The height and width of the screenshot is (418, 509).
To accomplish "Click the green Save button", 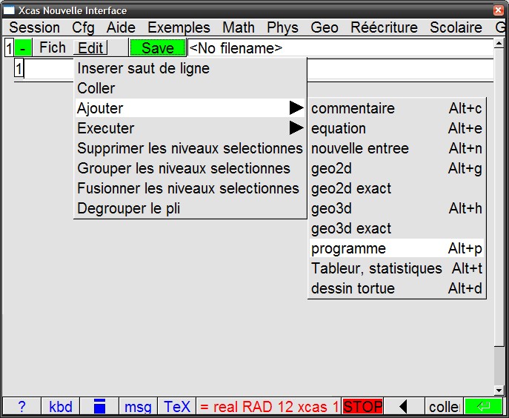I will (158, 48).
